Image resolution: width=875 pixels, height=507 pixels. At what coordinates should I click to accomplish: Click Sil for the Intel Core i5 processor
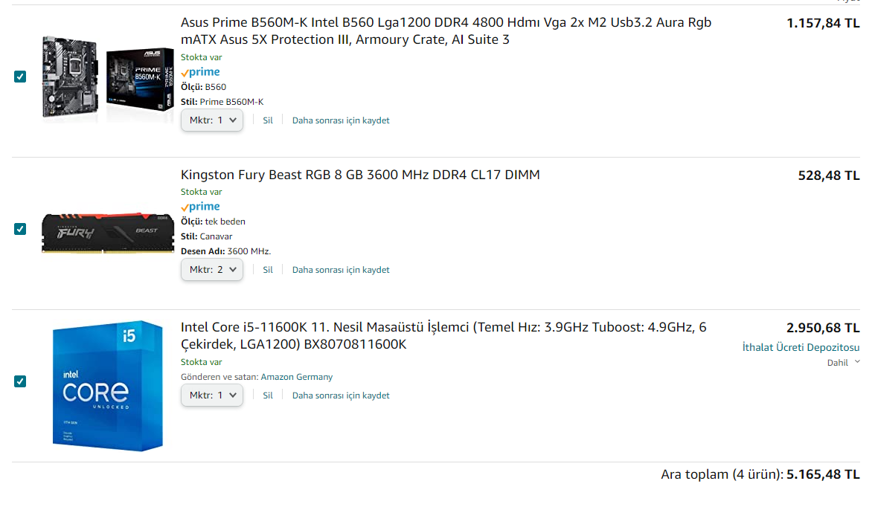[268, 395]
